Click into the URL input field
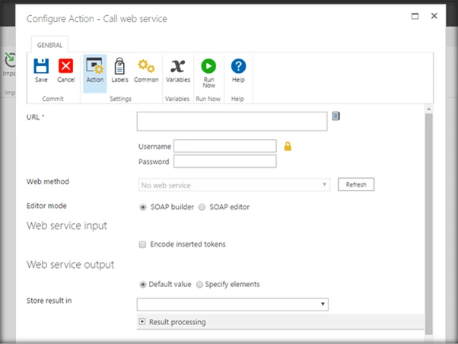Image resolution: width=458 pixels, height=344 pixels. [232, 121]
